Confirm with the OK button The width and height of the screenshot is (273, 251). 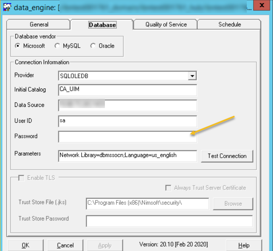click(x=25, y=245)
